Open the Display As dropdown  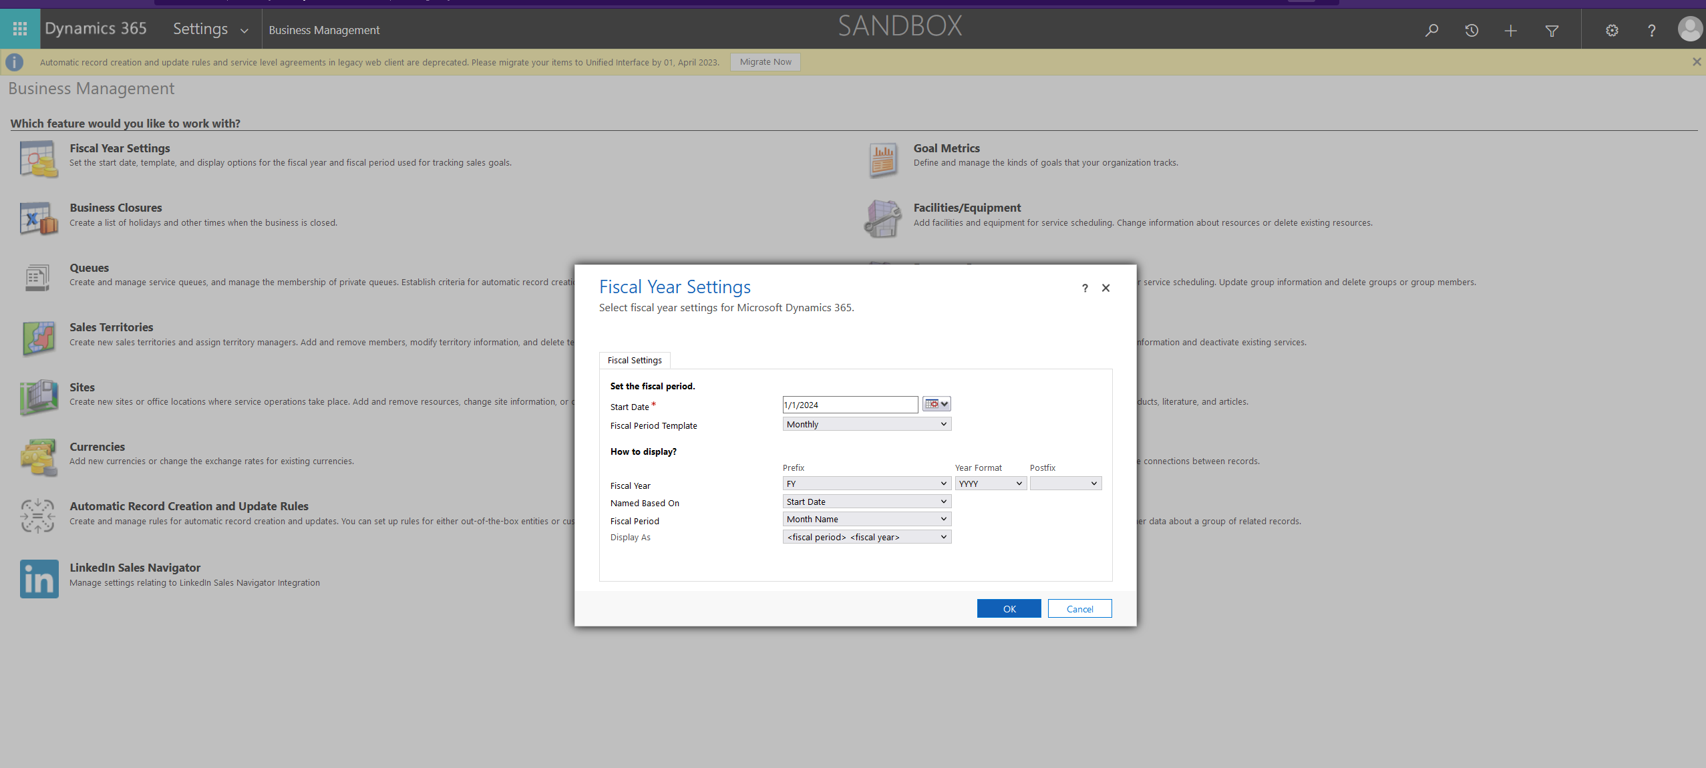(867, 537)
